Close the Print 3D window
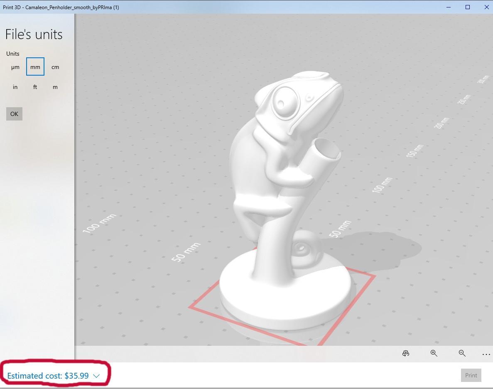The width and height of the screenshot is (493, 389). click(x=486, y=7)
